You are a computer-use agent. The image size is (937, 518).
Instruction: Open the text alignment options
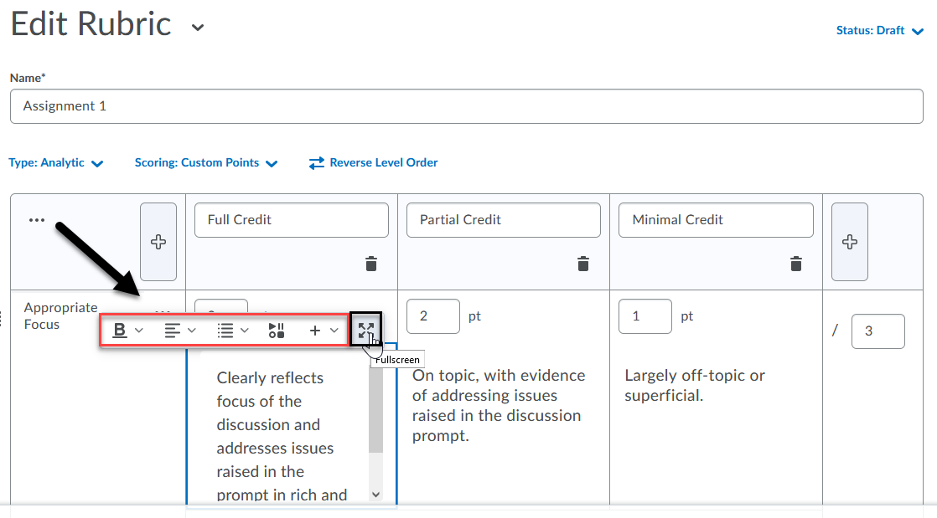click(179, 331)
